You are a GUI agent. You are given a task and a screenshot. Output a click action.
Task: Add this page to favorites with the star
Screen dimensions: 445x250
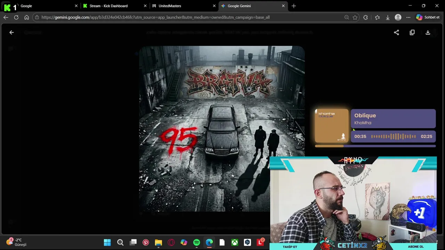[x=355, y=17]
